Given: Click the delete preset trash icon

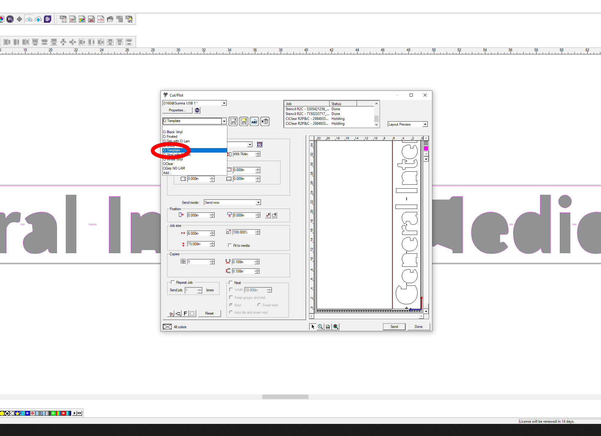Looking at the screenshot, I should (265, 121).
